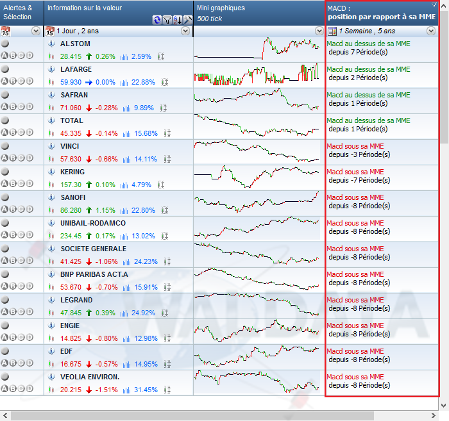Click the horizontal scrollbar left arrow
Viewport: 449px width, 421px height.
tap(5, 416)
